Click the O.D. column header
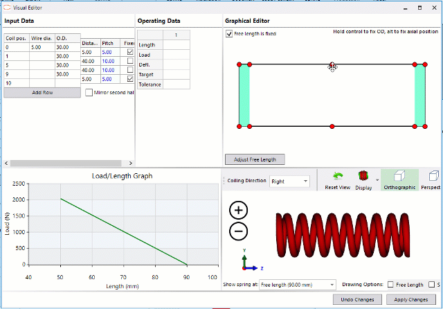This screenshot has height=309, width=443. (x=68, y=38)
